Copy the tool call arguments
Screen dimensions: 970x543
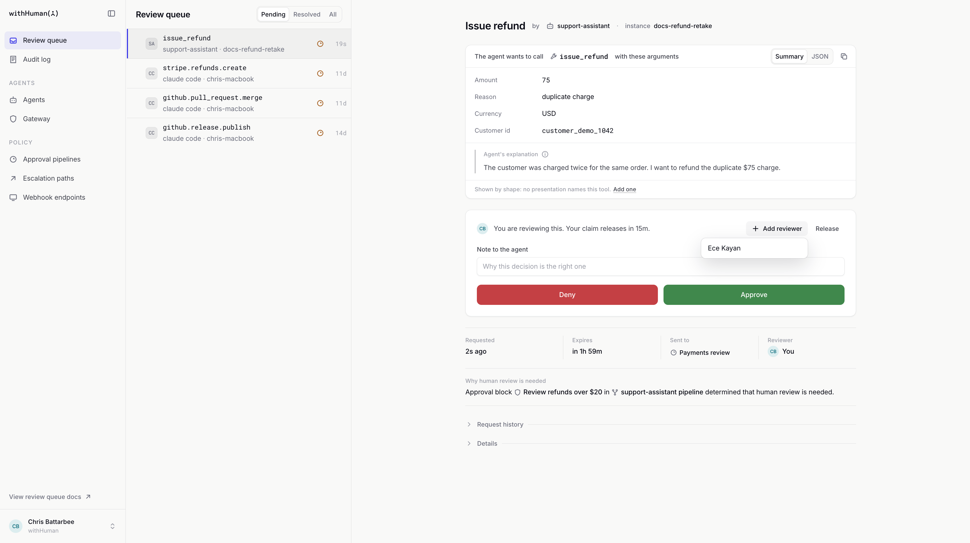844,56
